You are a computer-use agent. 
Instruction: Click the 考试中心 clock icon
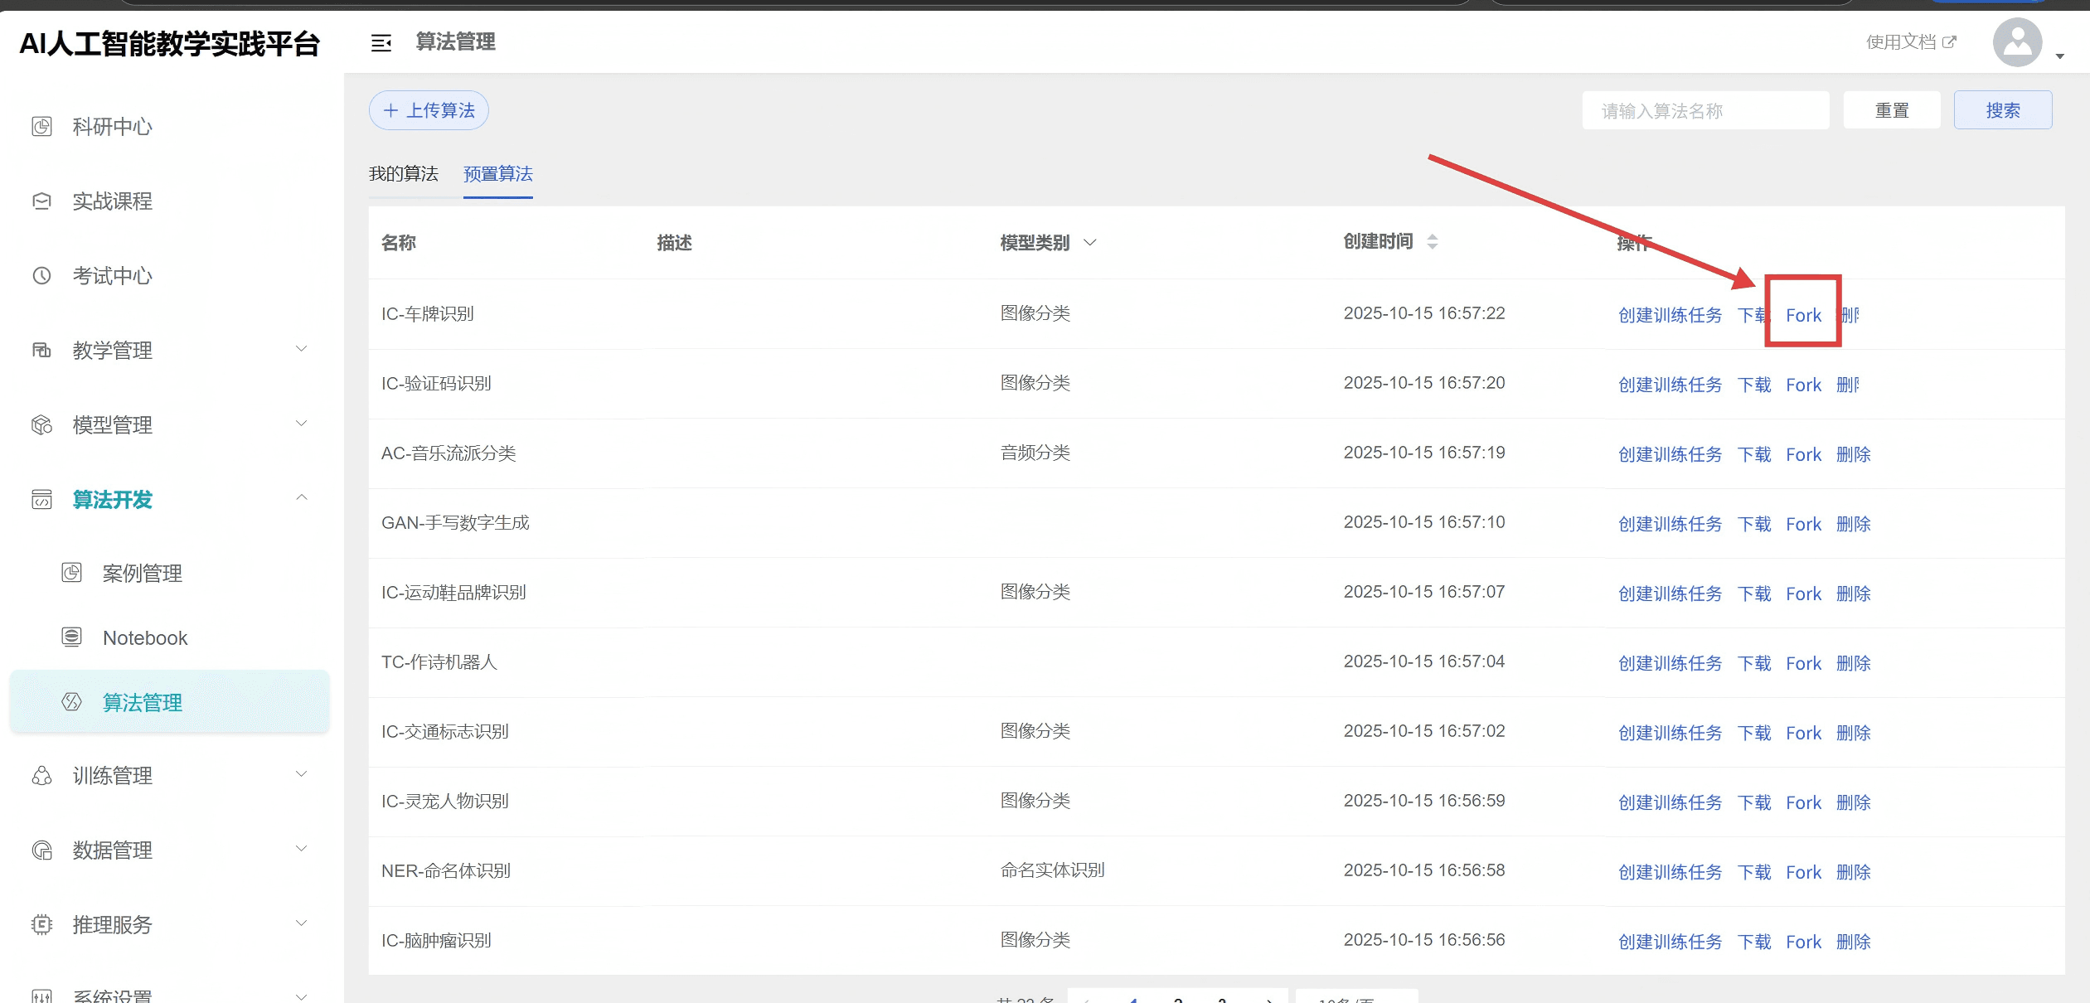(x=41, y=275)
